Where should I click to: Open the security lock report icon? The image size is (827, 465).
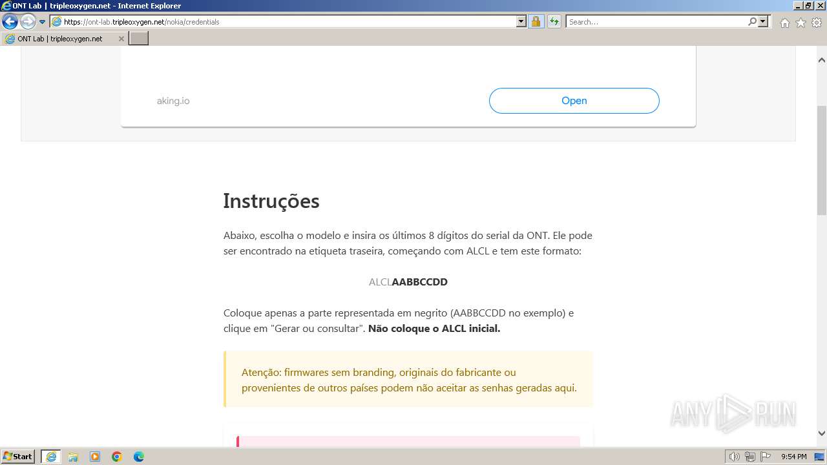pos(536,22)
